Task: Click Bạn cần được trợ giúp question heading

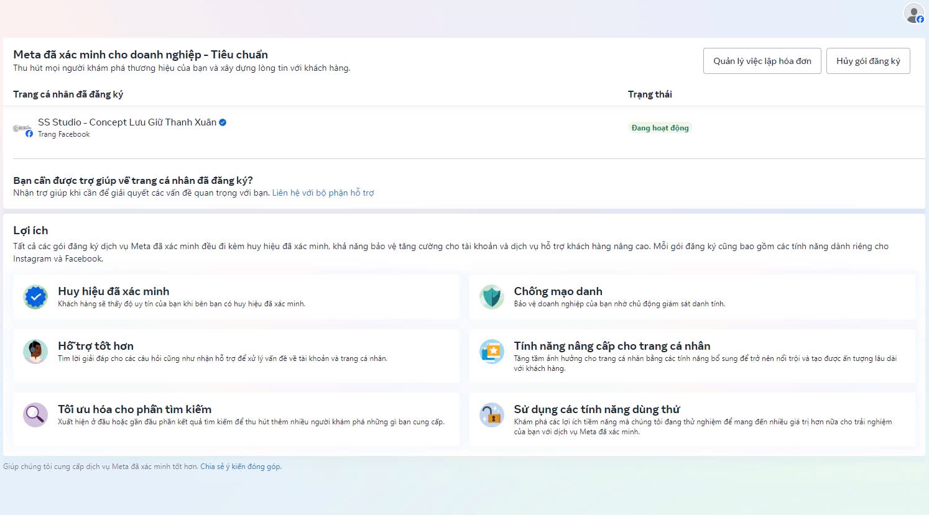Action: pos(133,181)
